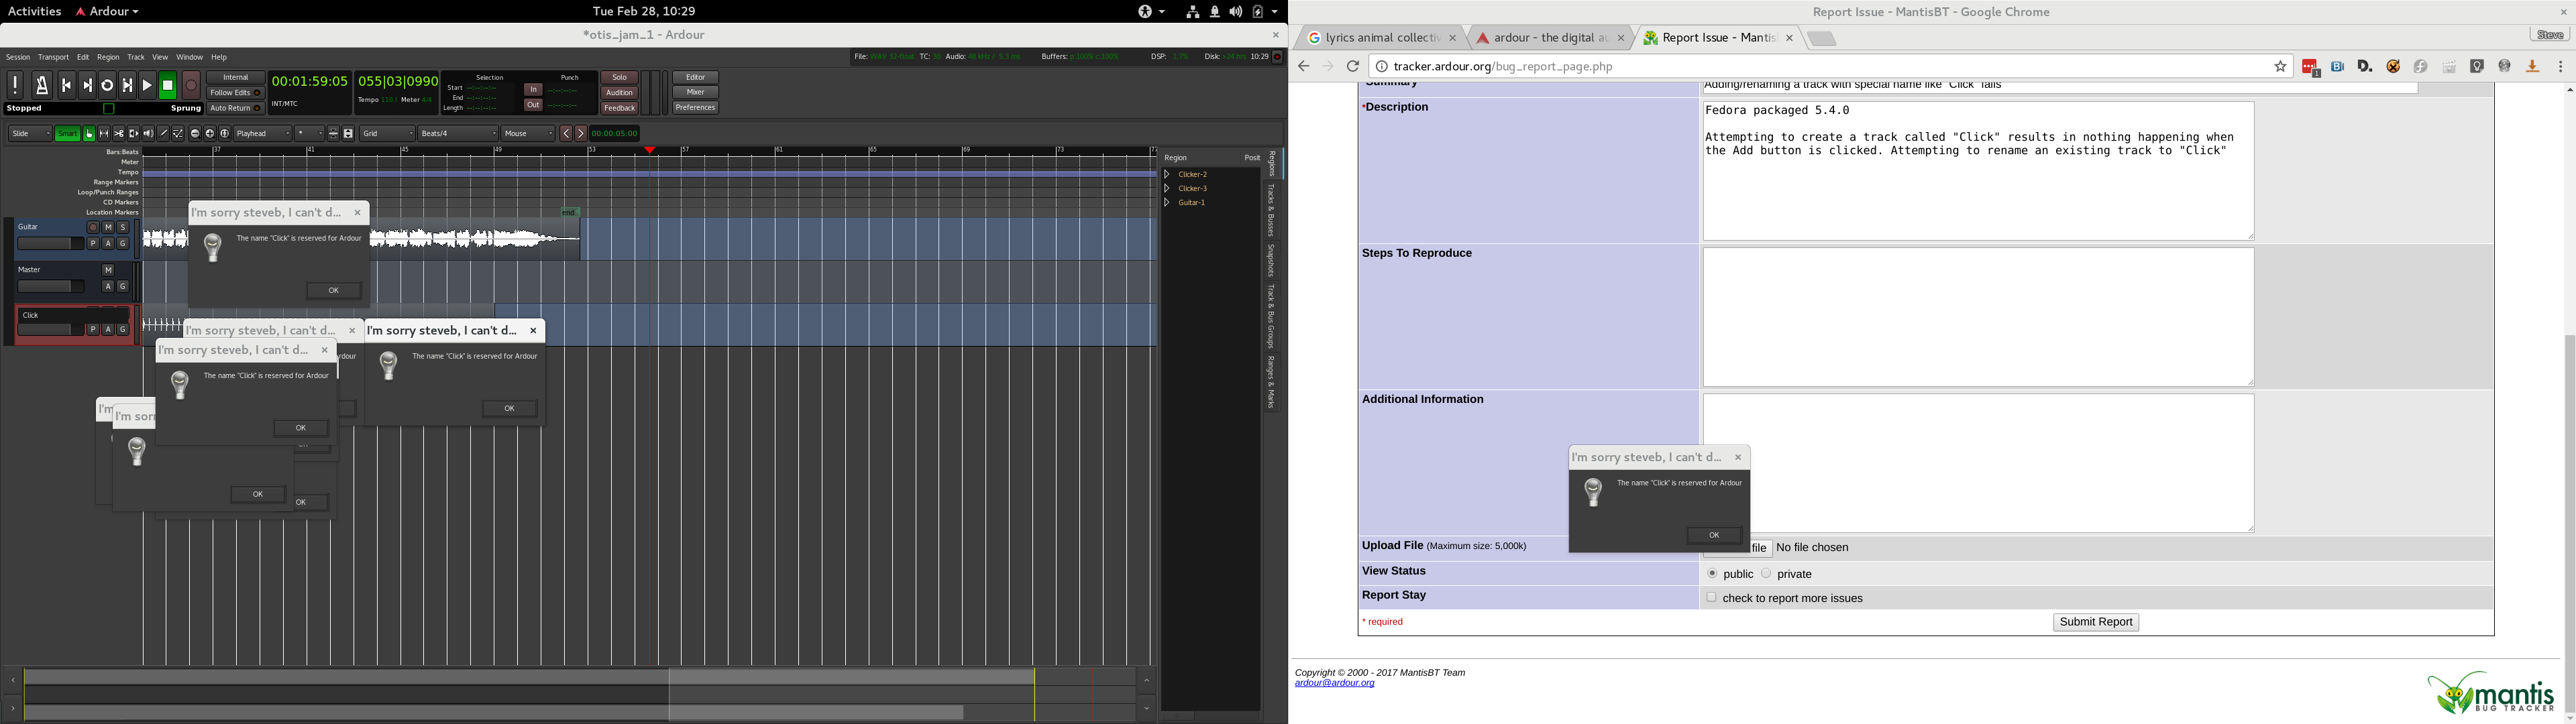Click the global record enable button
Viewport: 2576px width, 724px height.
point(192,86)
